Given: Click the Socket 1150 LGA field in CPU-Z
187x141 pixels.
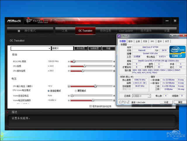Looking at the screenshot, I should [150, 54].
